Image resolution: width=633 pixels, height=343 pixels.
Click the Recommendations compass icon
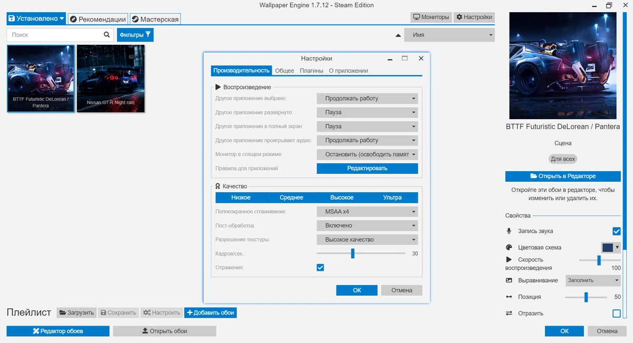(73, 19)
